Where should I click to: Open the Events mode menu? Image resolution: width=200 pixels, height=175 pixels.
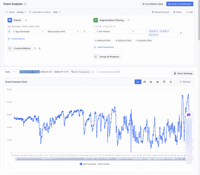pos(22,12)
